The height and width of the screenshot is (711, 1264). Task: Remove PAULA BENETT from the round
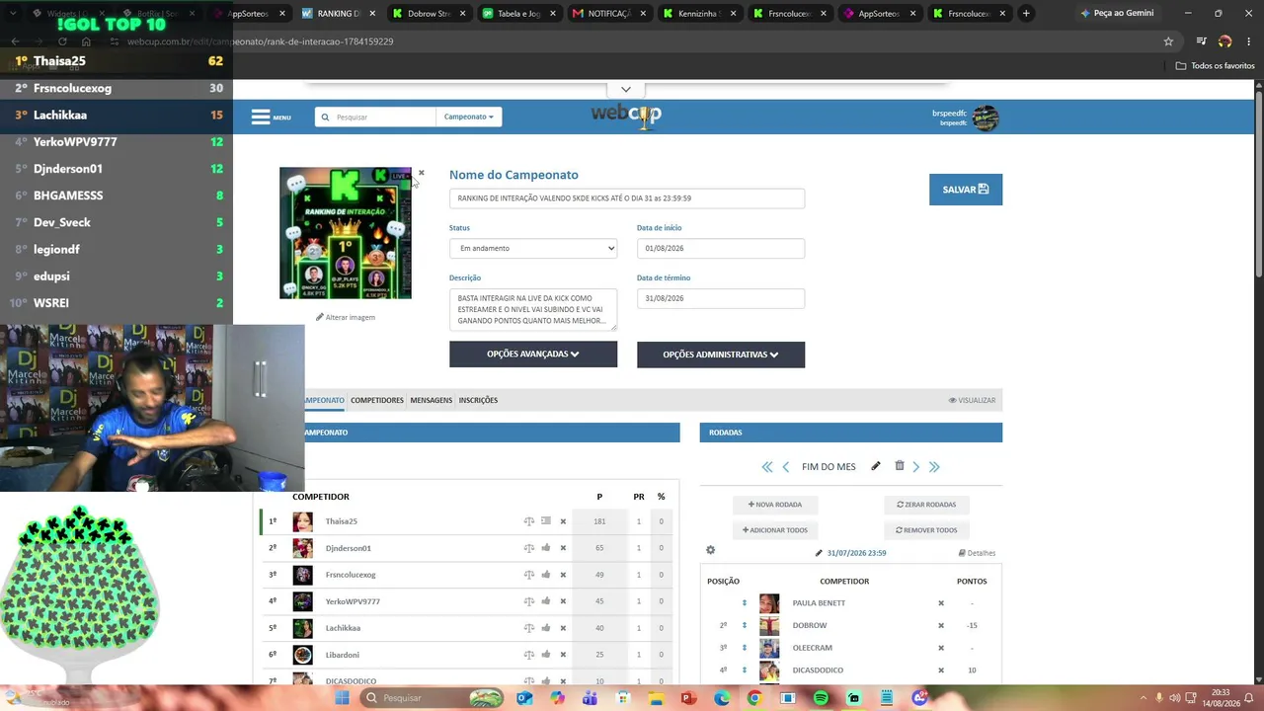pos(941,603)
